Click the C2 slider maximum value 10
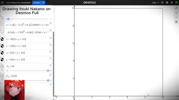This screenshot has height=100, width=179. pyautogui.click(x=50, y=80)
